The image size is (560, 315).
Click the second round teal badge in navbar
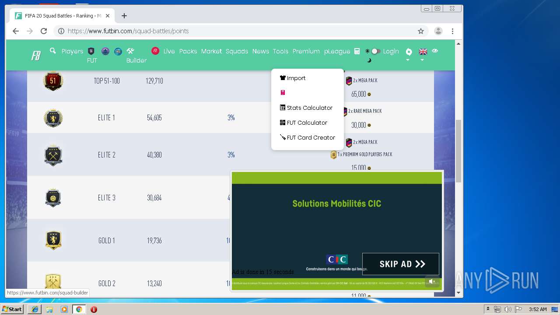(x=118, y=51)
